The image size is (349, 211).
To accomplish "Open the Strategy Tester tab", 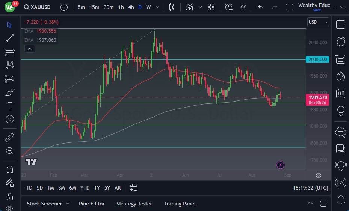I will (x=134, y=204).
